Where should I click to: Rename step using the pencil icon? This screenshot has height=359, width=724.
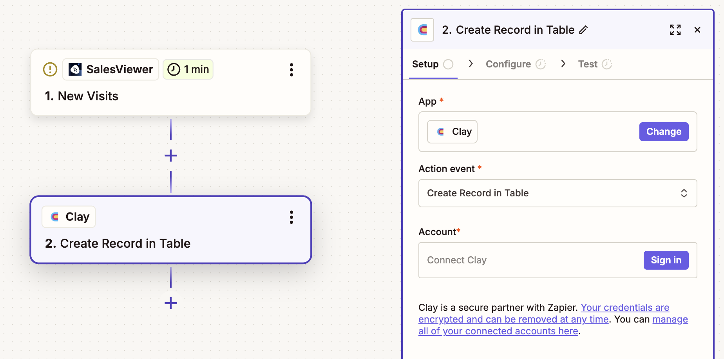[x=583, y=30]
